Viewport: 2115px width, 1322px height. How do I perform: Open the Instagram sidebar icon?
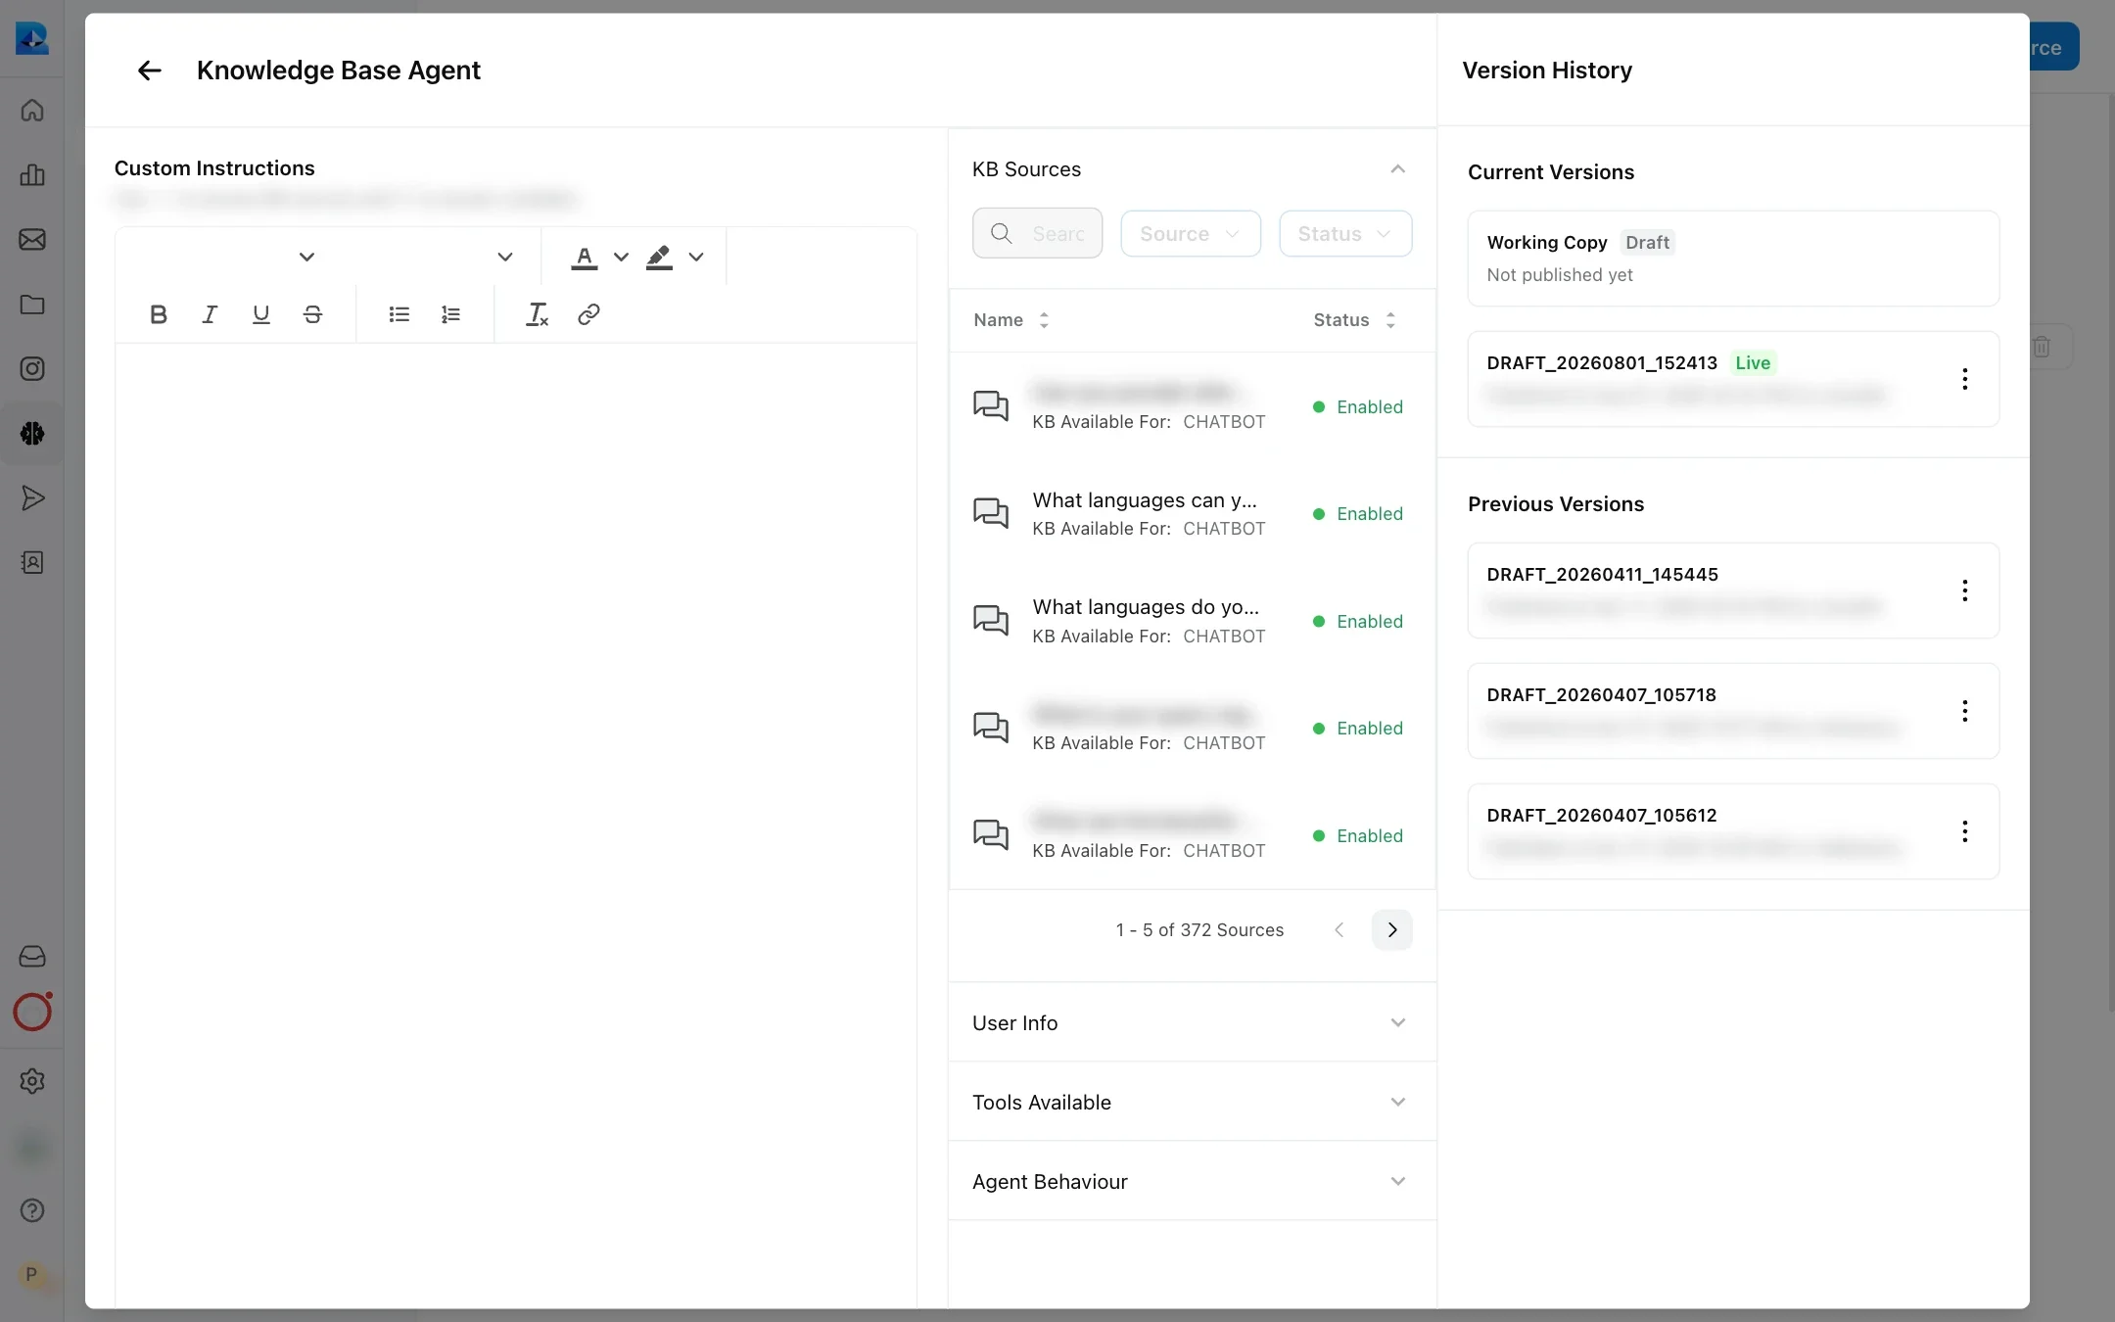[32, 369]
